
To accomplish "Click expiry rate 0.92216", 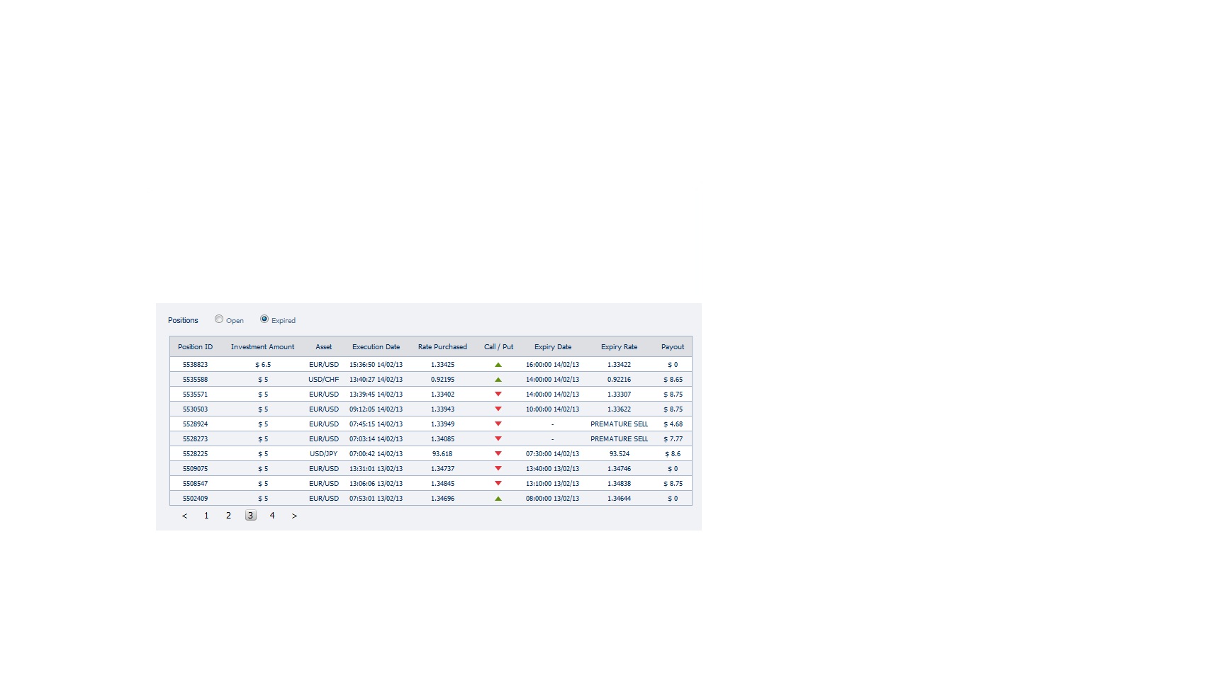I will pos(619,380).
